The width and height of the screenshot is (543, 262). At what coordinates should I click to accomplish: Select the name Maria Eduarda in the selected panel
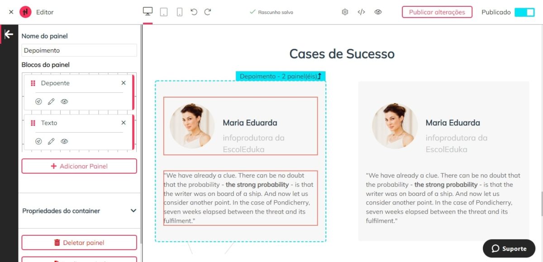tap(250, 123)
